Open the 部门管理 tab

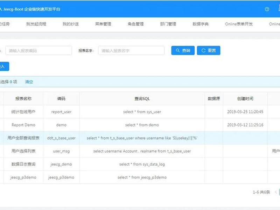click(168, 24)
